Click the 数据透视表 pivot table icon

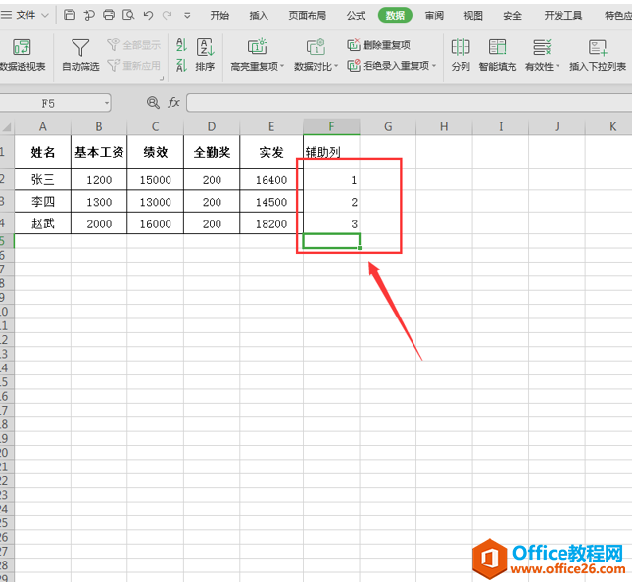coord(22,47)
